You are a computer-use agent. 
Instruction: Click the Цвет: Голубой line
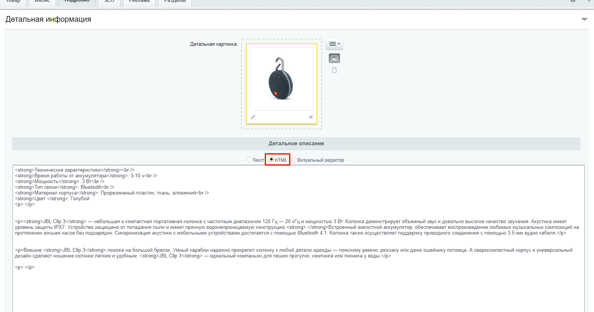[52, 199]
